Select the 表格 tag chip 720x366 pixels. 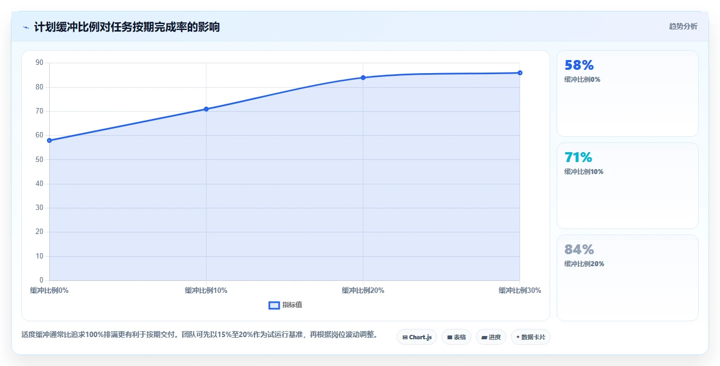pos(456,337)
